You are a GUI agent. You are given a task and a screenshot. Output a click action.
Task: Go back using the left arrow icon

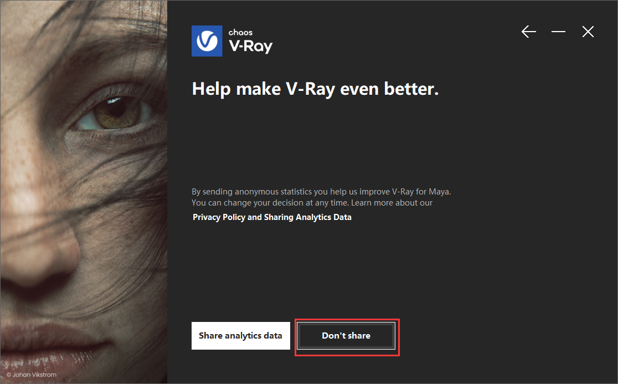click(x=528, y=32)
